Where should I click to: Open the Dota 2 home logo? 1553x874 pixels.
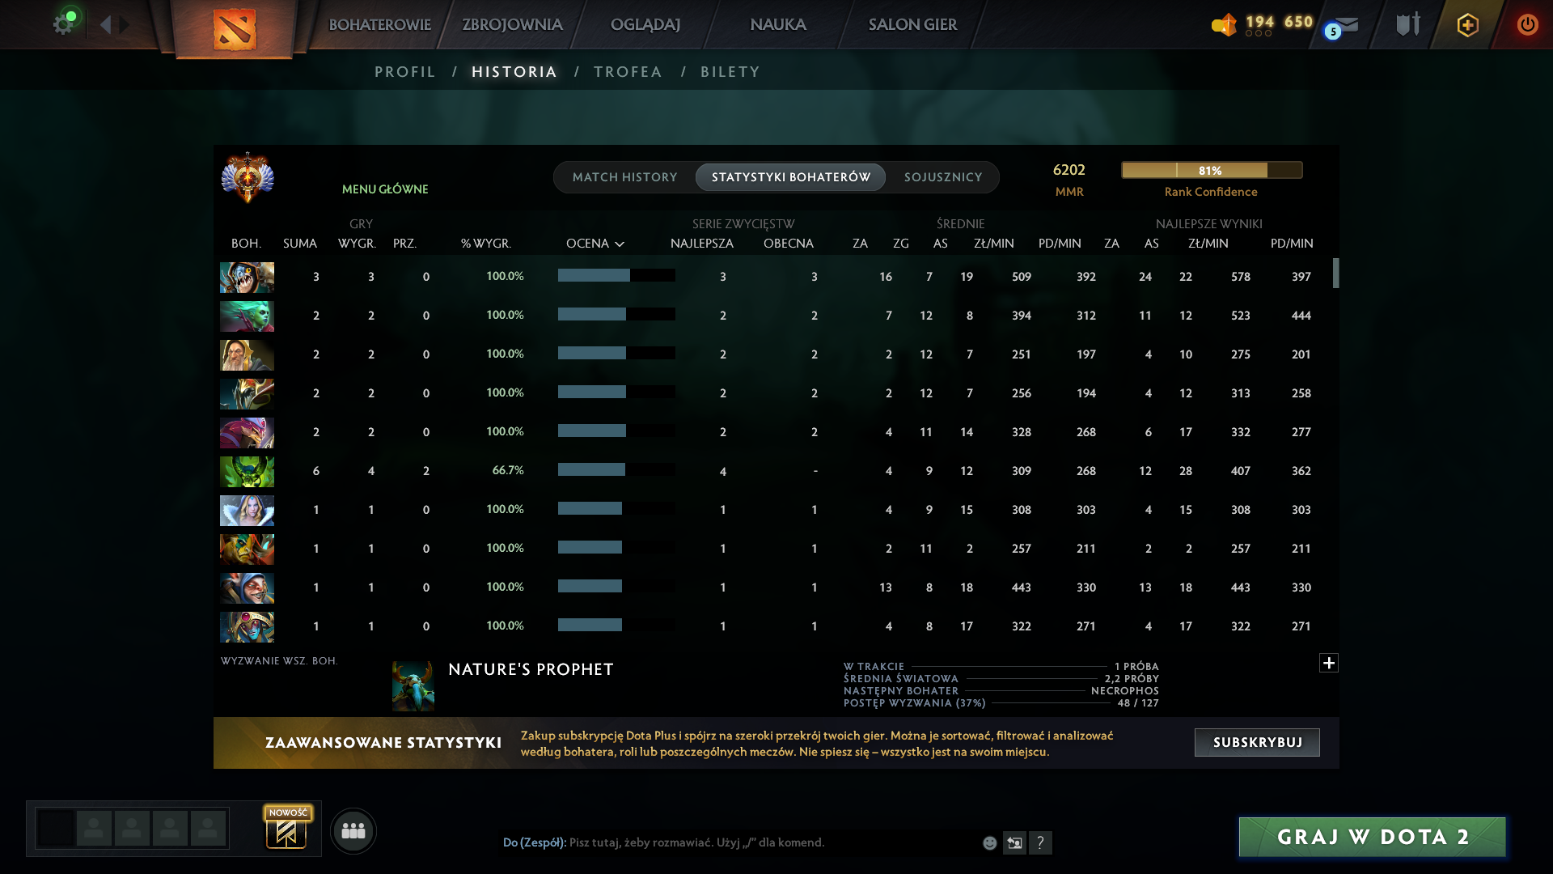(235, 29)
